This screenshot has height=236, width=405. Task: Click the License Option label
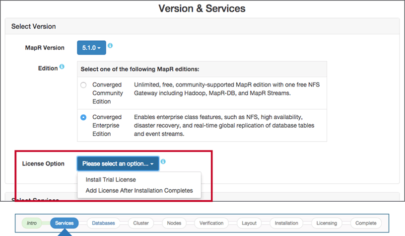(43, 163)
